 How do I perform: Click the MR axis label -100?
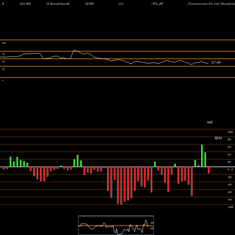coord(230,207)
